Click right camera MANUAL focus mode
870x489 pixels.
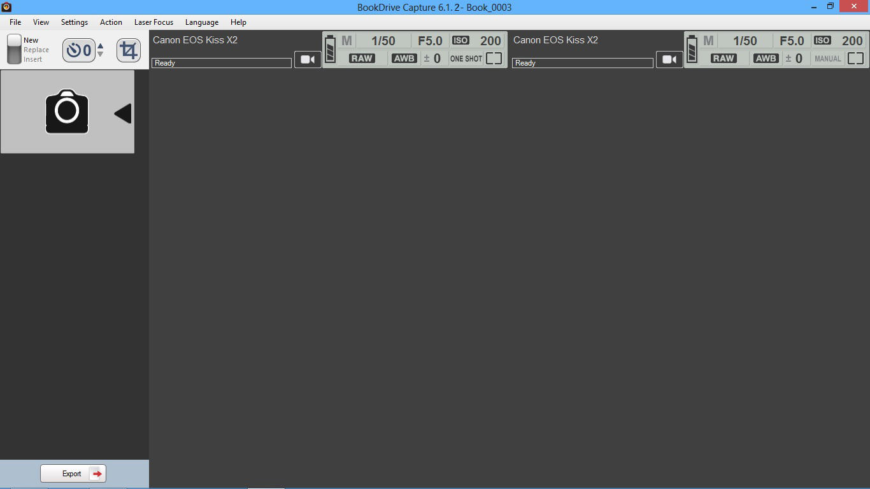tap(828, 59)
